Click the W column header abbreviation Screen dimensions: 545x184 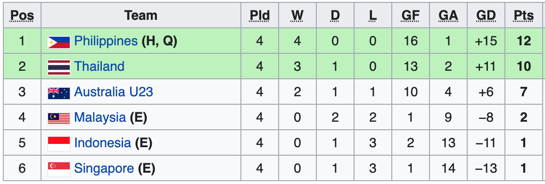tap(297, 16)
